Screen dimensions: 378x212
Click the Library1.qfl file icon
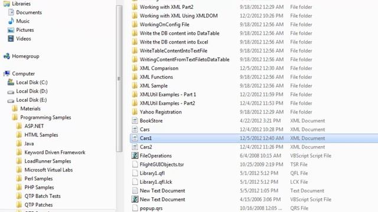[x=135, y=173]
